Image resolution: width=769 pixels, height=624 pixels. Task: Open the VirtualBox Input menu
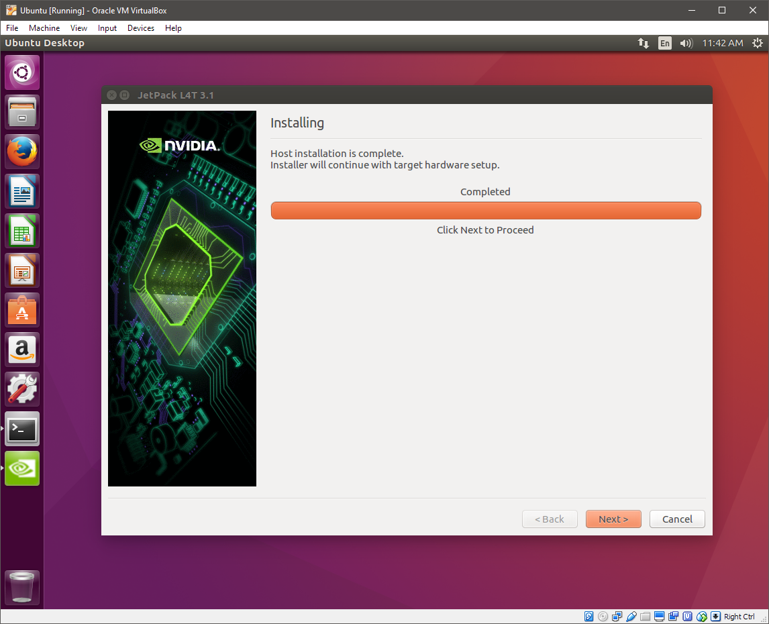[x=107, y=28]
